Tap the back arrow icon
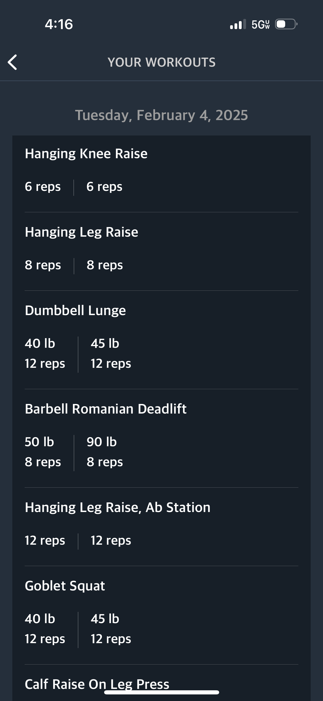The height and width of the screenshot is (701, 323). point(12,62)
